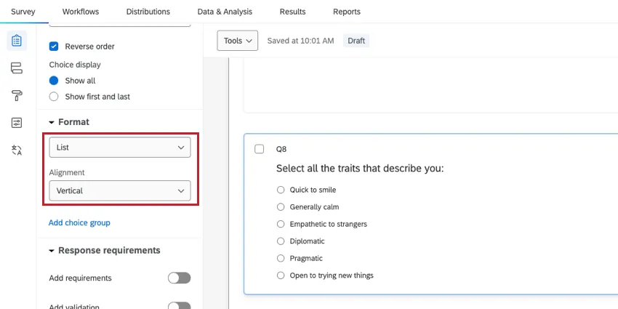Image resolution: width=618 pixels, height=309 pixels.
Task: Open the Reports tab
Action: coord(346,12)
